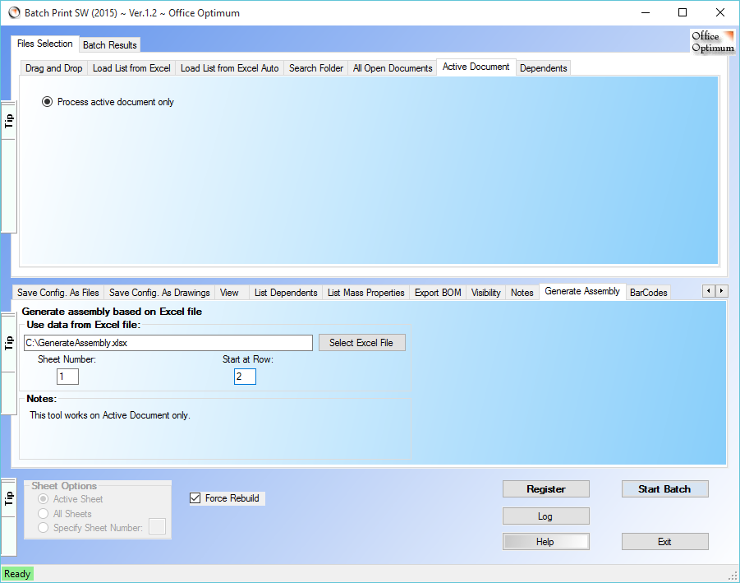Click the Office Optimum logo
740x583 pixels.
click(713, 42)
